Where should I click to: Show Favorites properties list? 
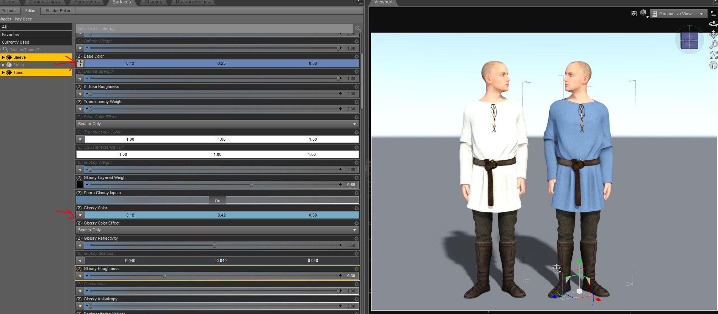pos(36,35)
